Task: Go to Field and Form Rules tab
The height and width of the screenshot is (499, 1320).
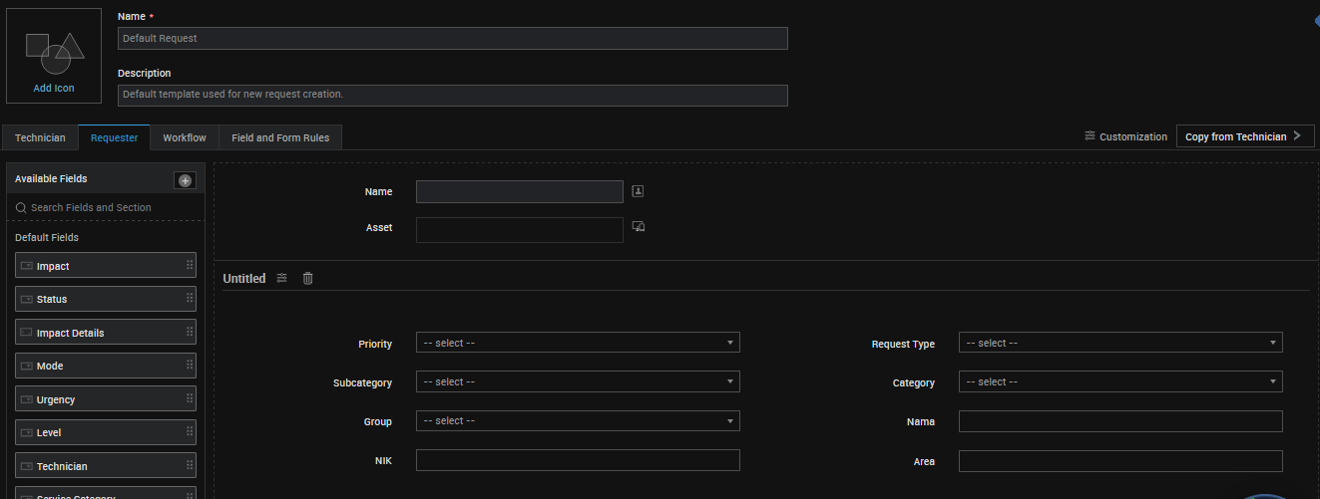Action: 280,137
